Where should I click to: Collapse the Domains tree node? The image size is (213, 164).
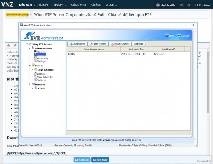click(30, 84)
